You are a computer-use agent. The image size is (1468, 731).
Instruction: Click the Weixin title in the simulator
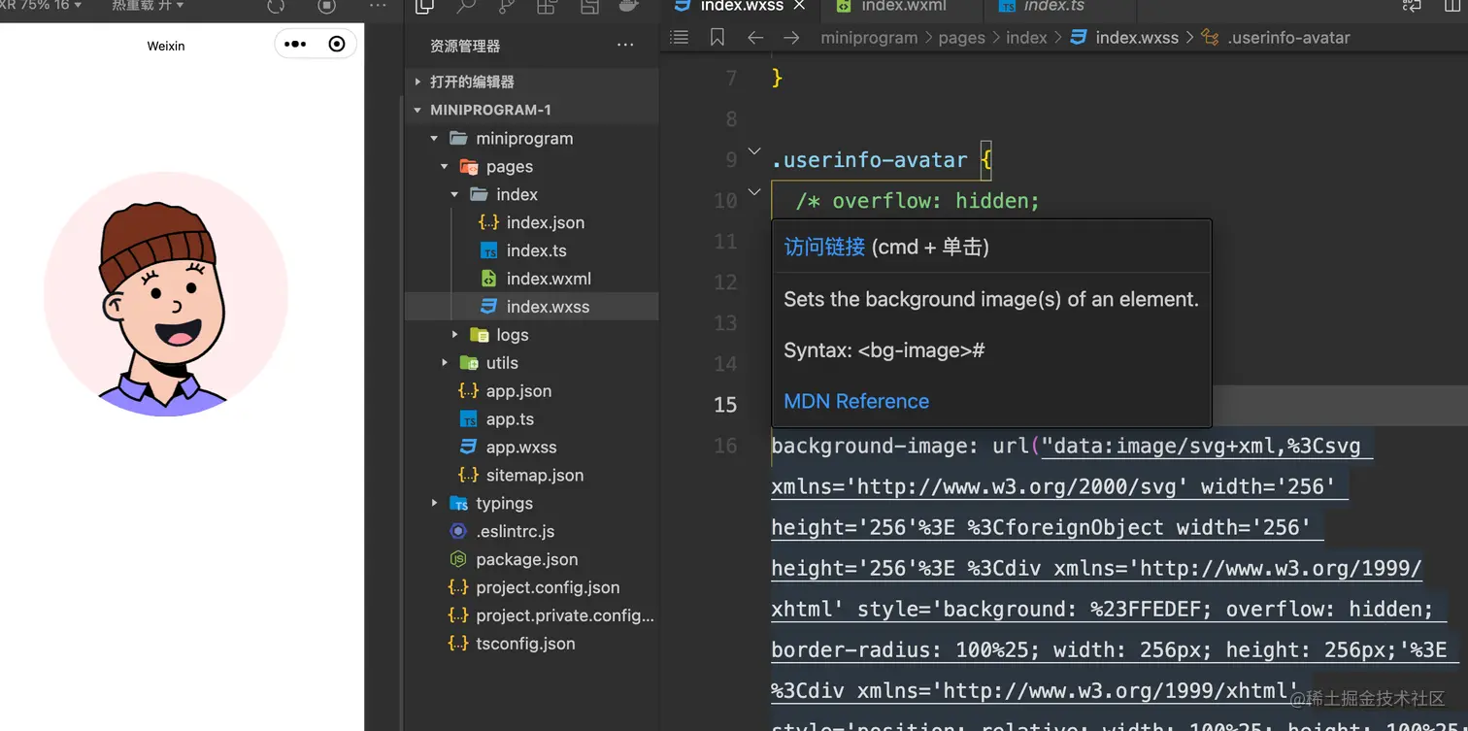pos(166,46)
